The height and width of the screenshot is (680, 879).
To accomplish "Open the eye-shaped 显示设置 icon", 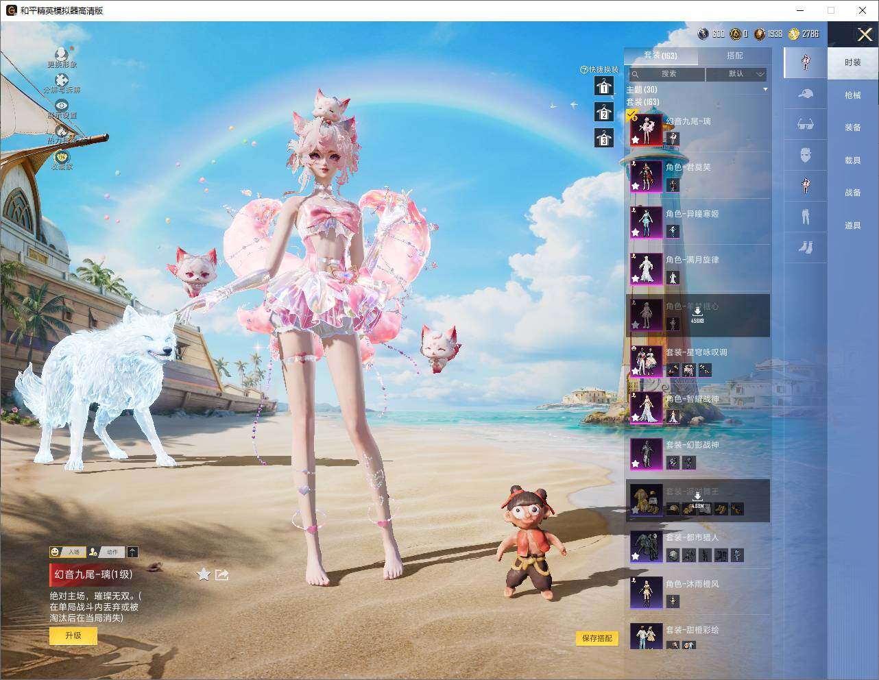I will coord(62,106).
